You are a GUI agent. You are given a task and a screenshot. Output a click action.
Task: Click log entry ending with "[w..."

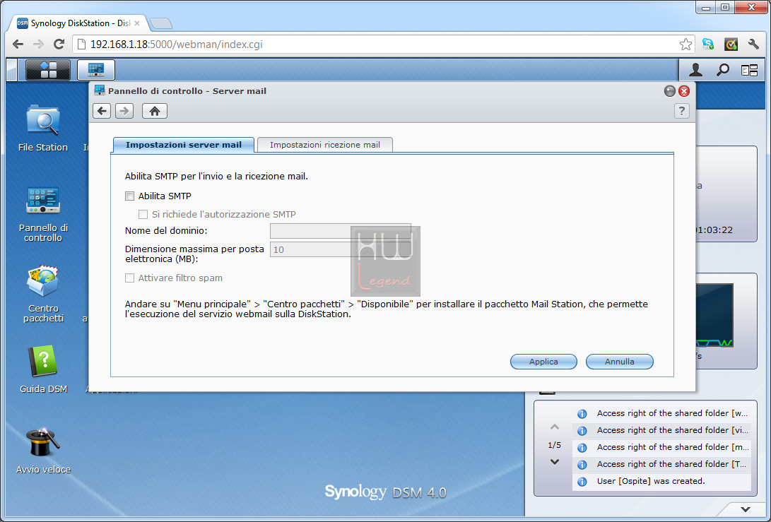point(662,414)
